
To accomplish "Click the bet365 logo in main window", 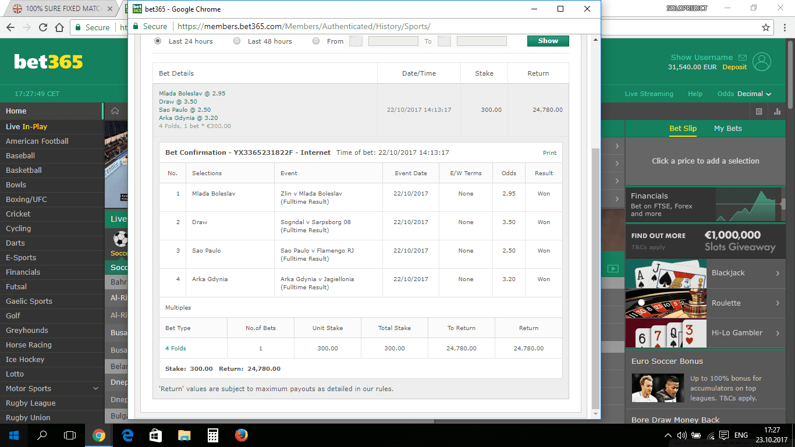I will (x=49, y=62).
